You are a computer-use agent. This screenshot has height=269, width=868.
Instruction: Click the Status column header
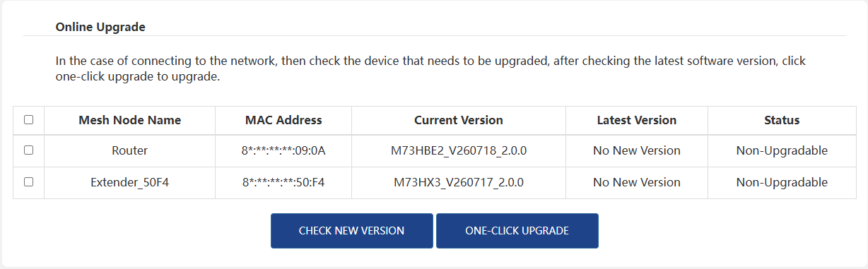[x=782, y=120]
